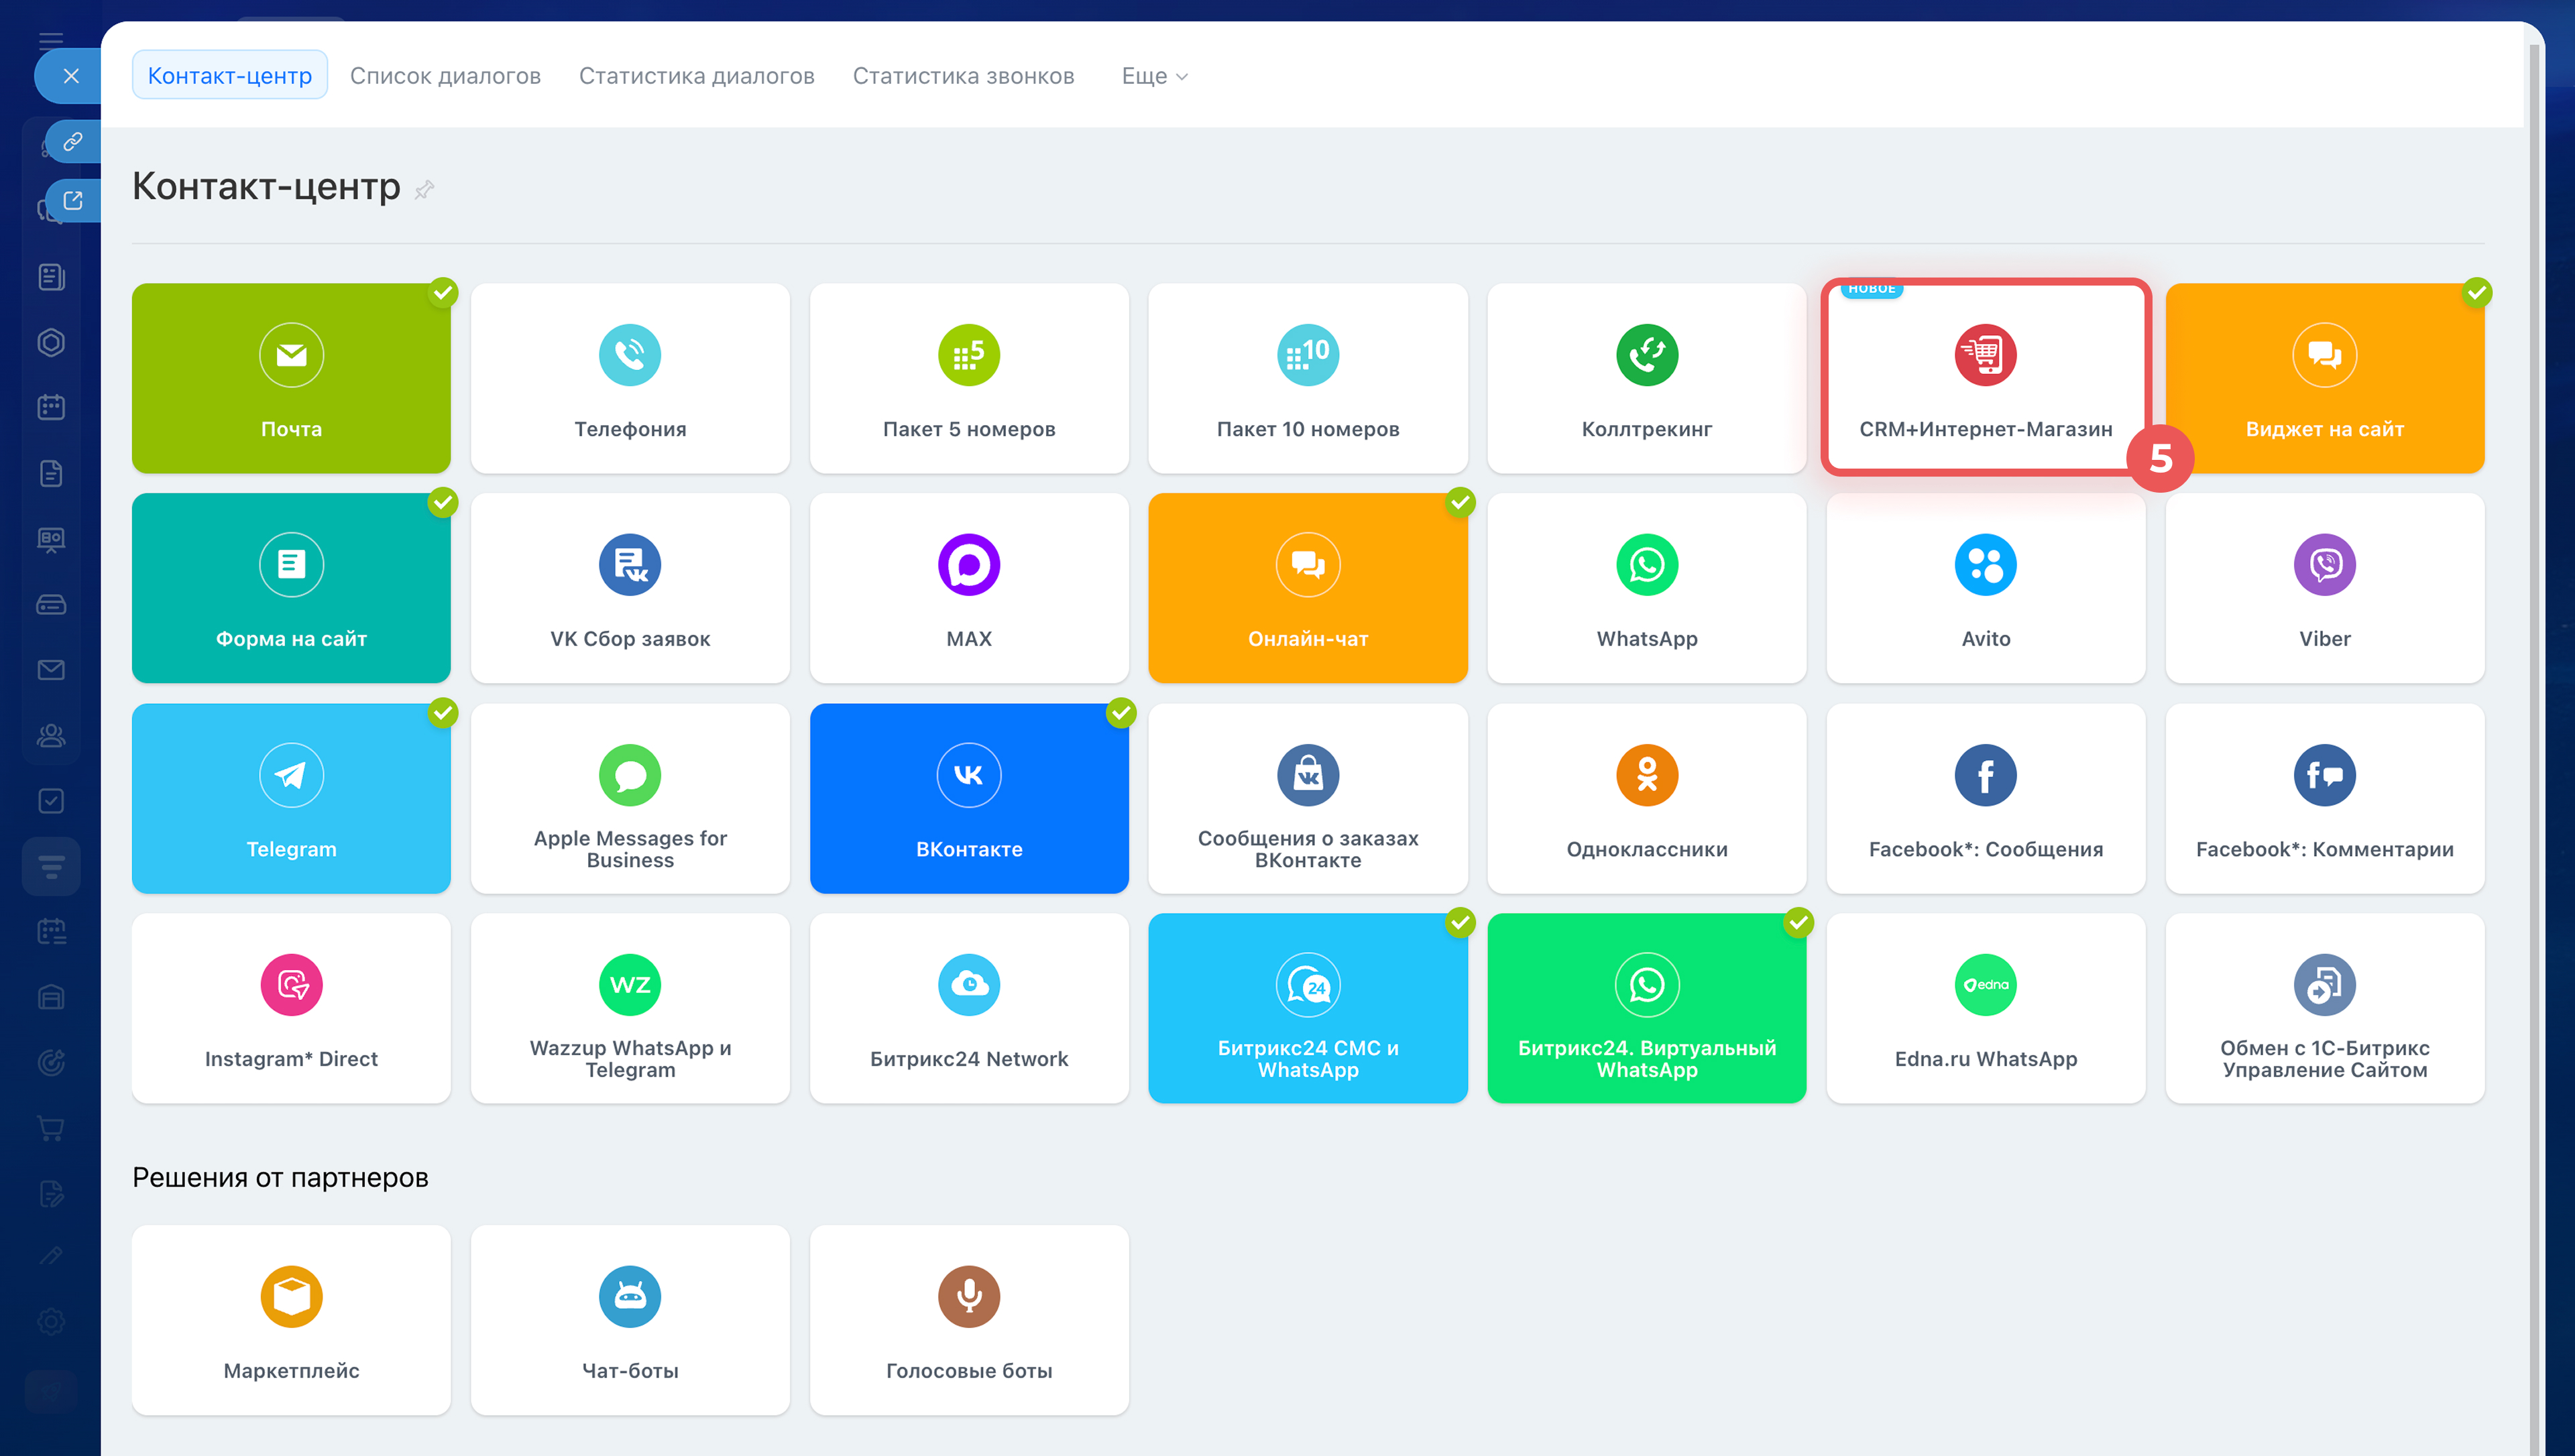Select the CRM+Интернет-Магазин tile
The width and height of the screenshot is (2575, 1456).
click(x=1985, y=378)
